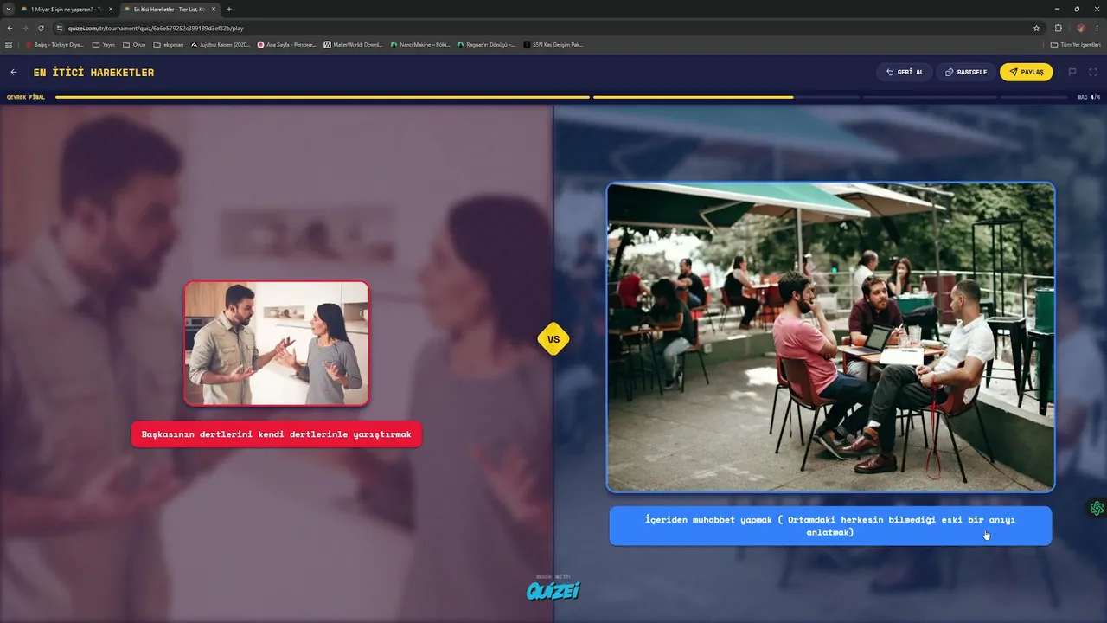Image resolution: width=1107 pixels, height=623 pixels.
Task: Open the 'Bağış - Türkiye Diya...' bookmark
Action: [54, 44]
